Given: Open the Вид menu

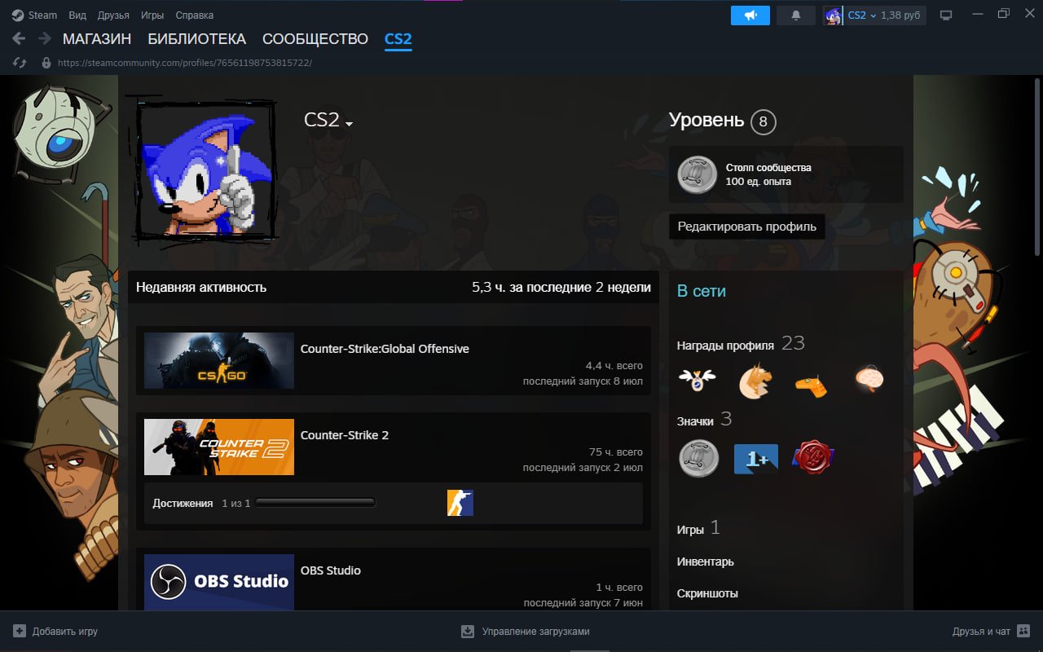Looking at the screenshot, I should 77,15.
